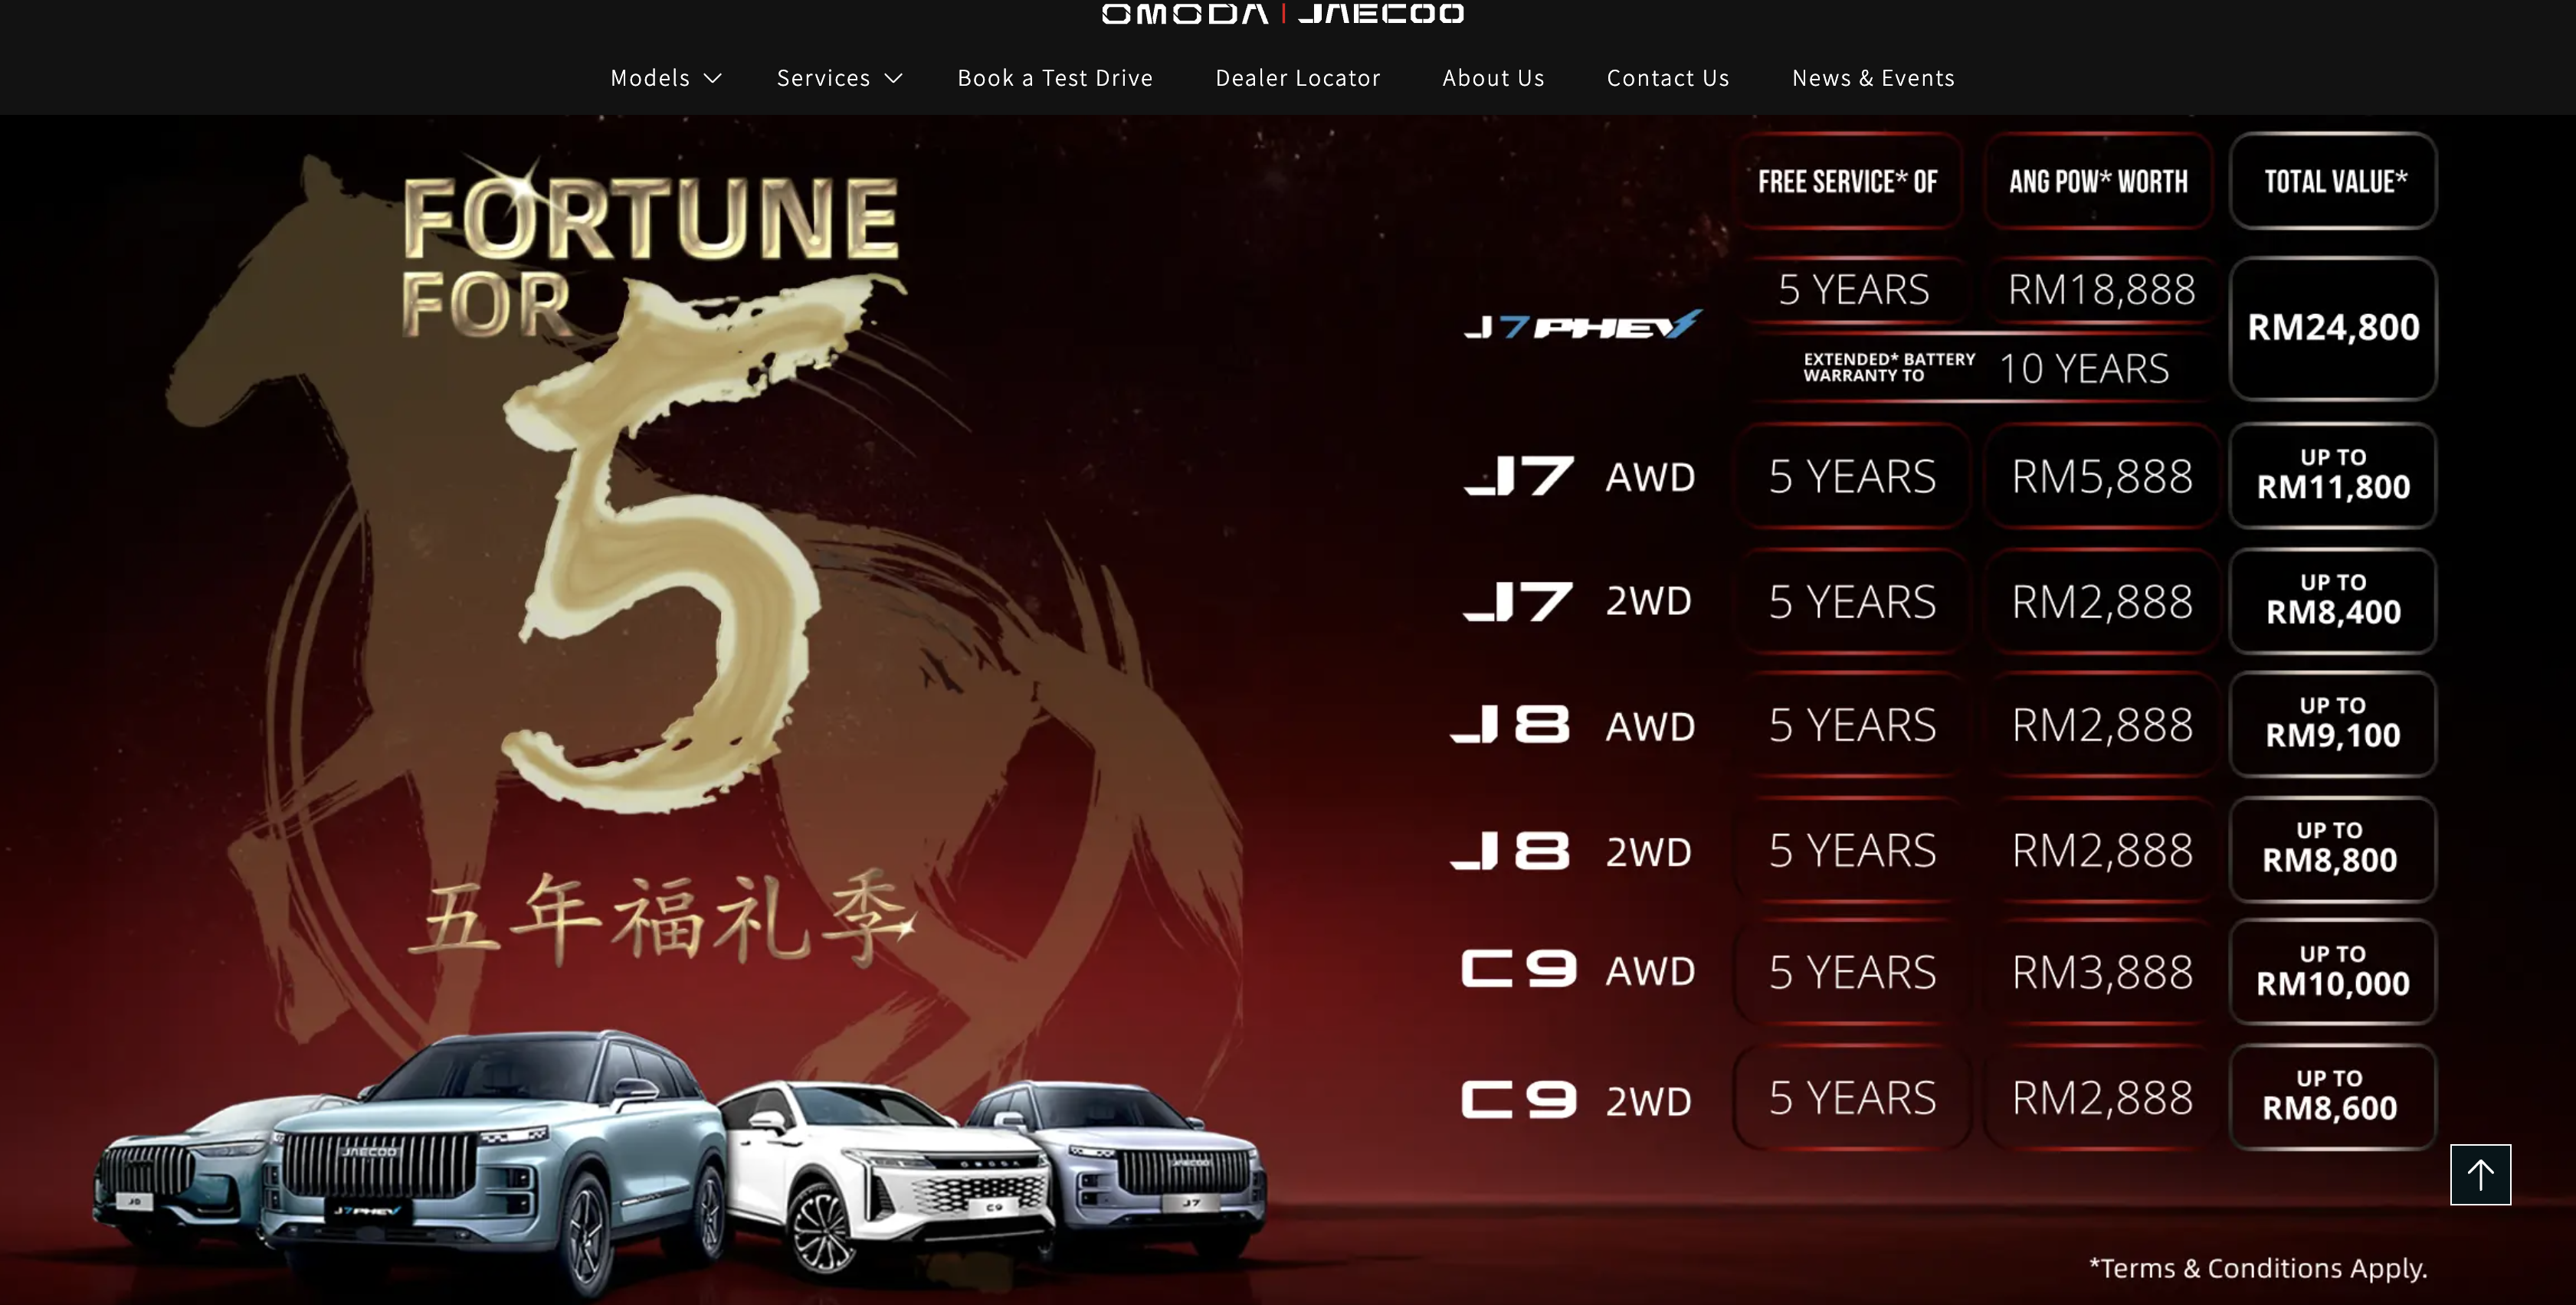
Task: Click the chevron next to Services
Action: click(894, 79)
